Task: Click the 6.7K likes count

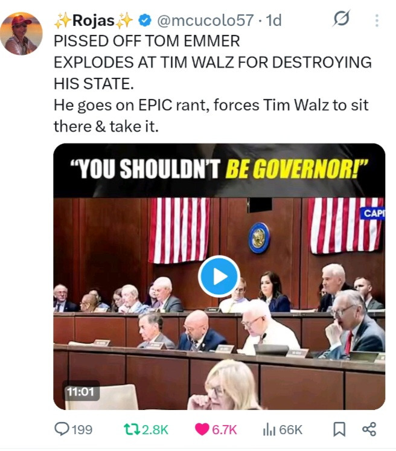Action: (x=225, y=430)
